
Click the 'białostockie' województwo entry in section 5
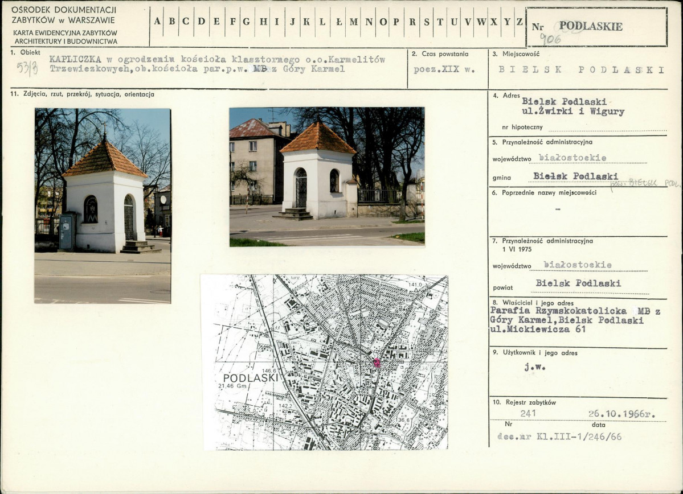572,158
